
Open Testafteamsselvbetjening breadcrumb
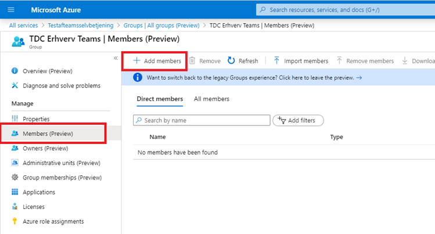click(x=81, y=25)
